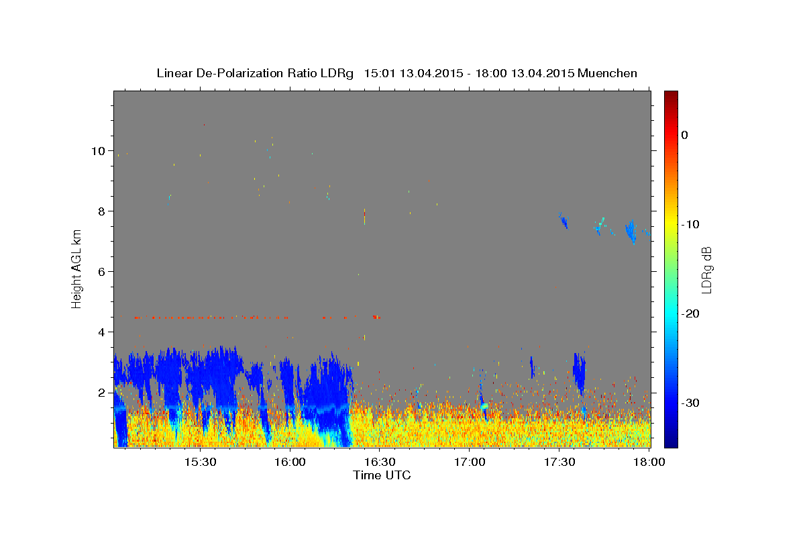The height and width of the screenshot is (537, 805).
Task: Click the 16:00 time tick label
Action: coord(289,462)
